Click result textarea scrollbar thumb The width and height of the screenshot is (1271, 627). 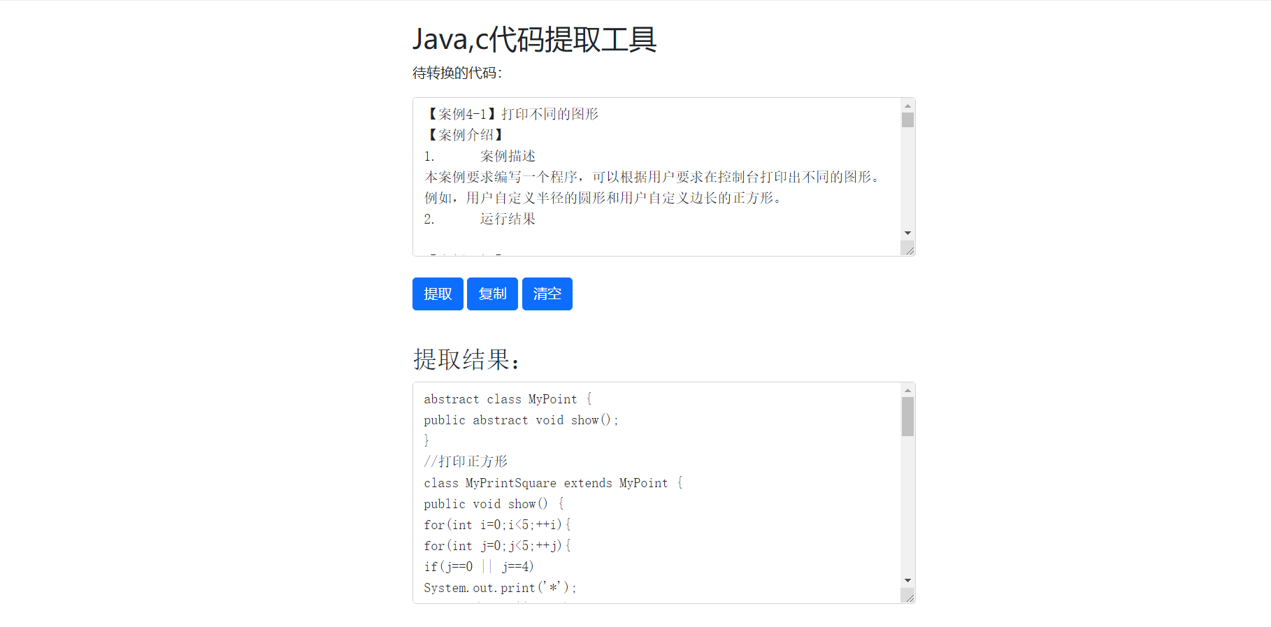(907, 417)
